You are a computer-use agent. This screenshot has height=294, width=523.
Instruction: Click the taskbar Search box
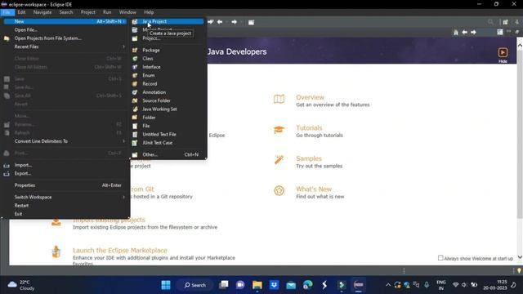click(194, 285)
